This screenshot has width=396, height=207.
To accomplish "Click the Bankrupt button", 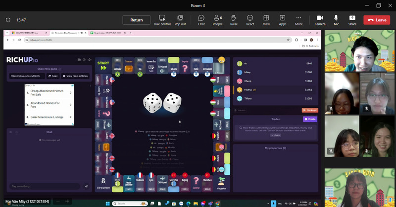I will [310, 110].
